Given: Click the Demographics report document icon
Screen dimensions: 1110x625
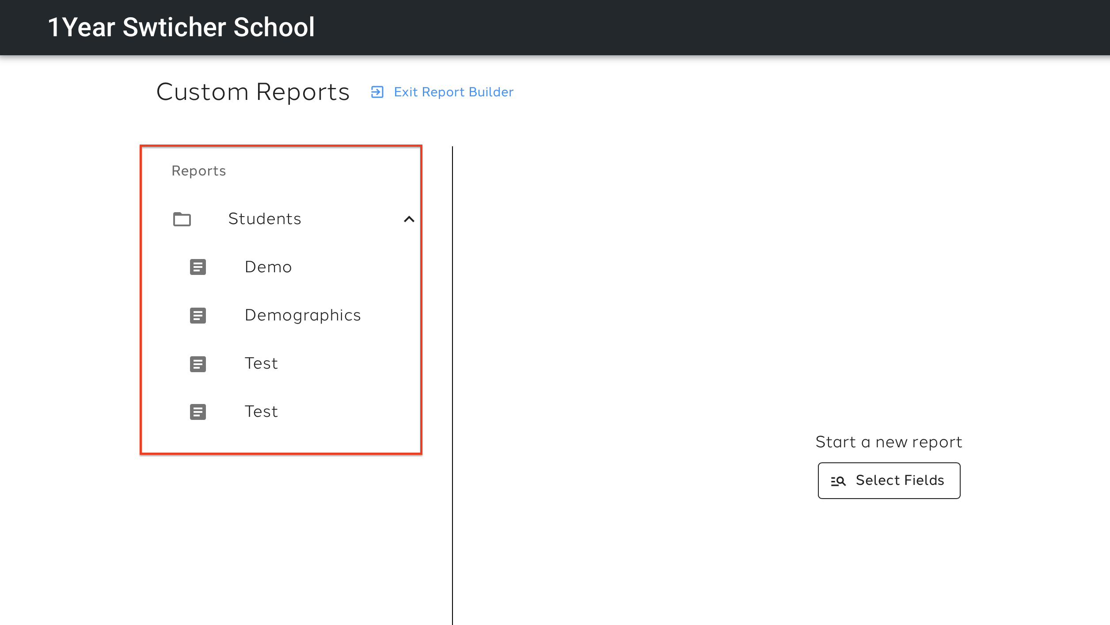Looking at the screenshot, I should coord(198,316).
